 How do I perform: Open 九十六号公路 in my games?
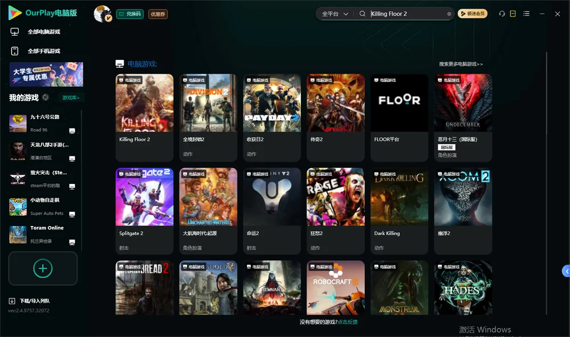pyautogui.click(x=42, y=123)
